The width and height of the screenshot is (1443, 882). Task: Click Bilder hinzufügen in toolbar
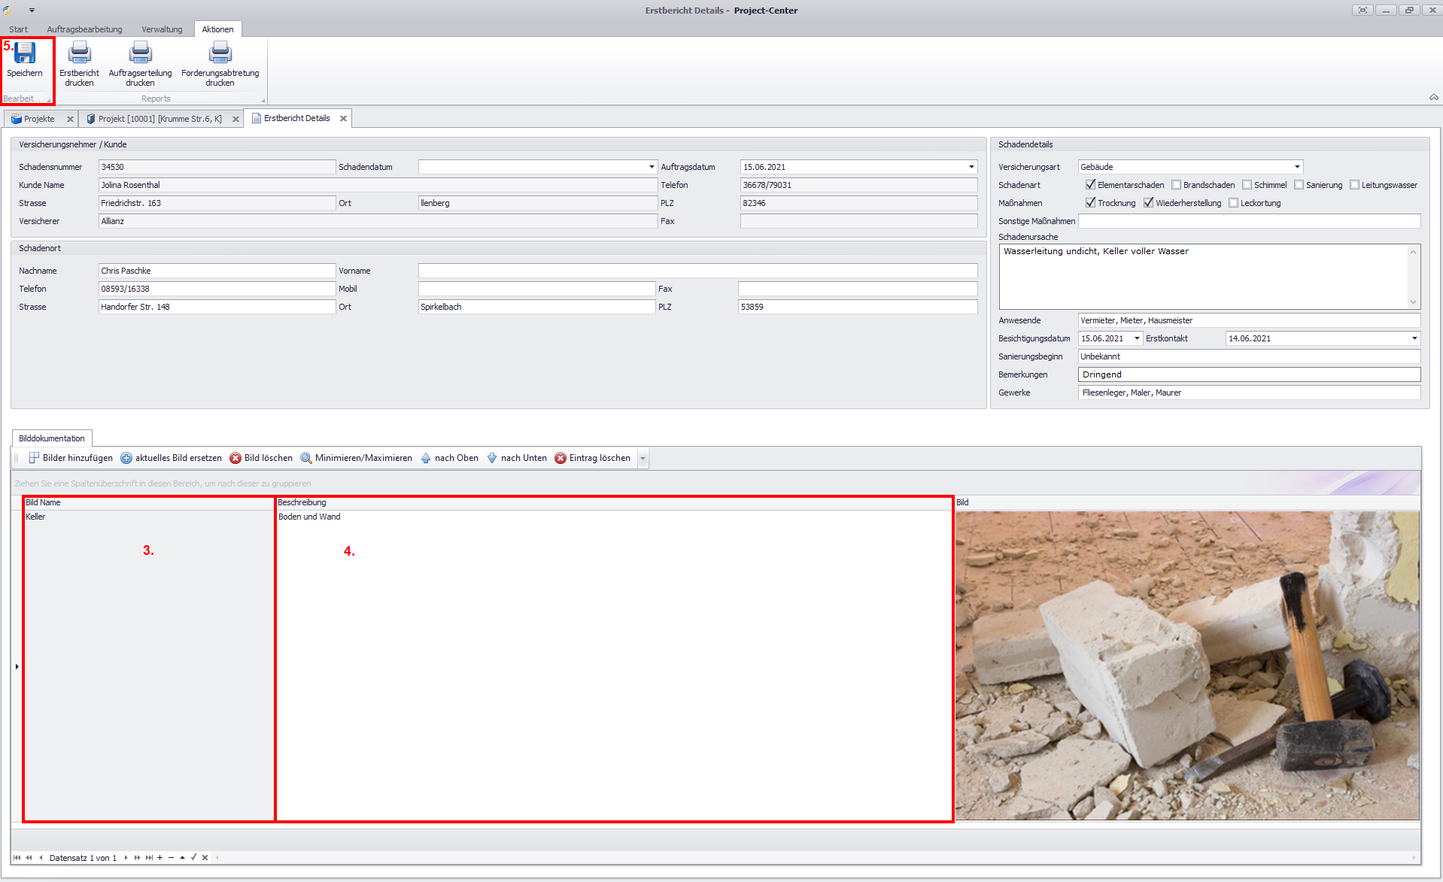coord(71,458)
